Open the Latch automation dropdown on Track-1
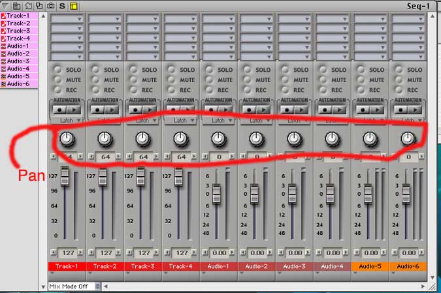This screenshot has width=441, height=293. click(67, 120)
